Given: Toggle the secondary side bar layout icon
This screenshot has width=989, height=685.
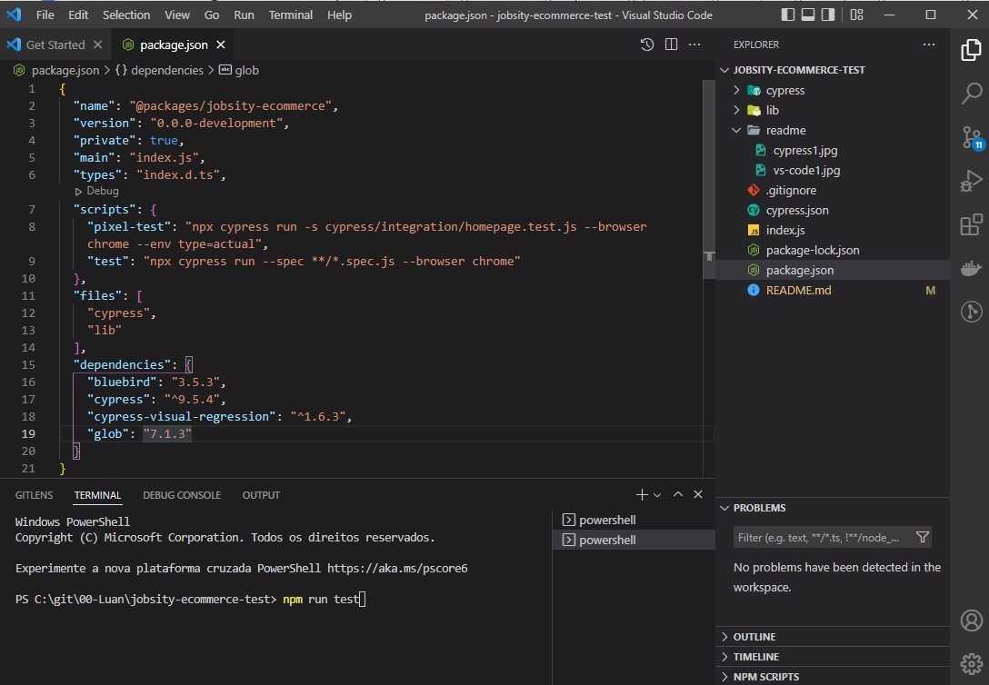Looking at the screenshot, I should (828, 15).
